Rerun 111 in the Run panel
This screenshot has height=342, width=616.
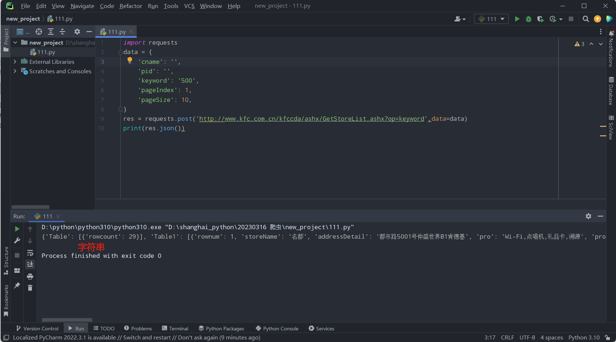point(17,229)
